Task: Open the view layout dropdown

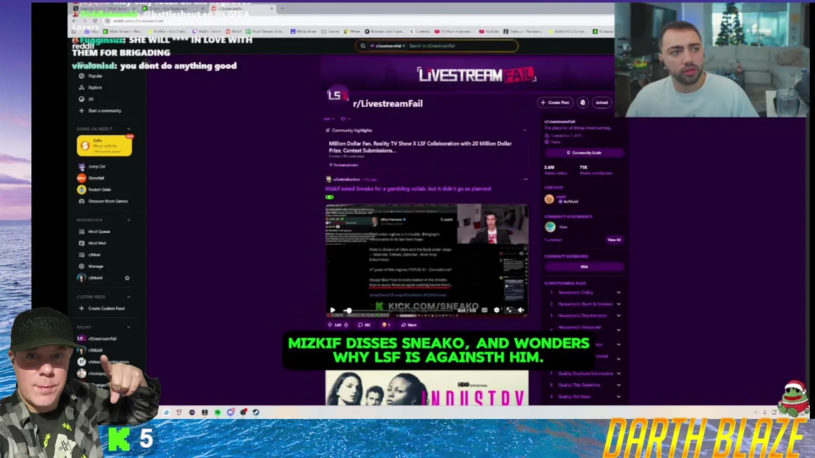Action: tap(344, 118)
